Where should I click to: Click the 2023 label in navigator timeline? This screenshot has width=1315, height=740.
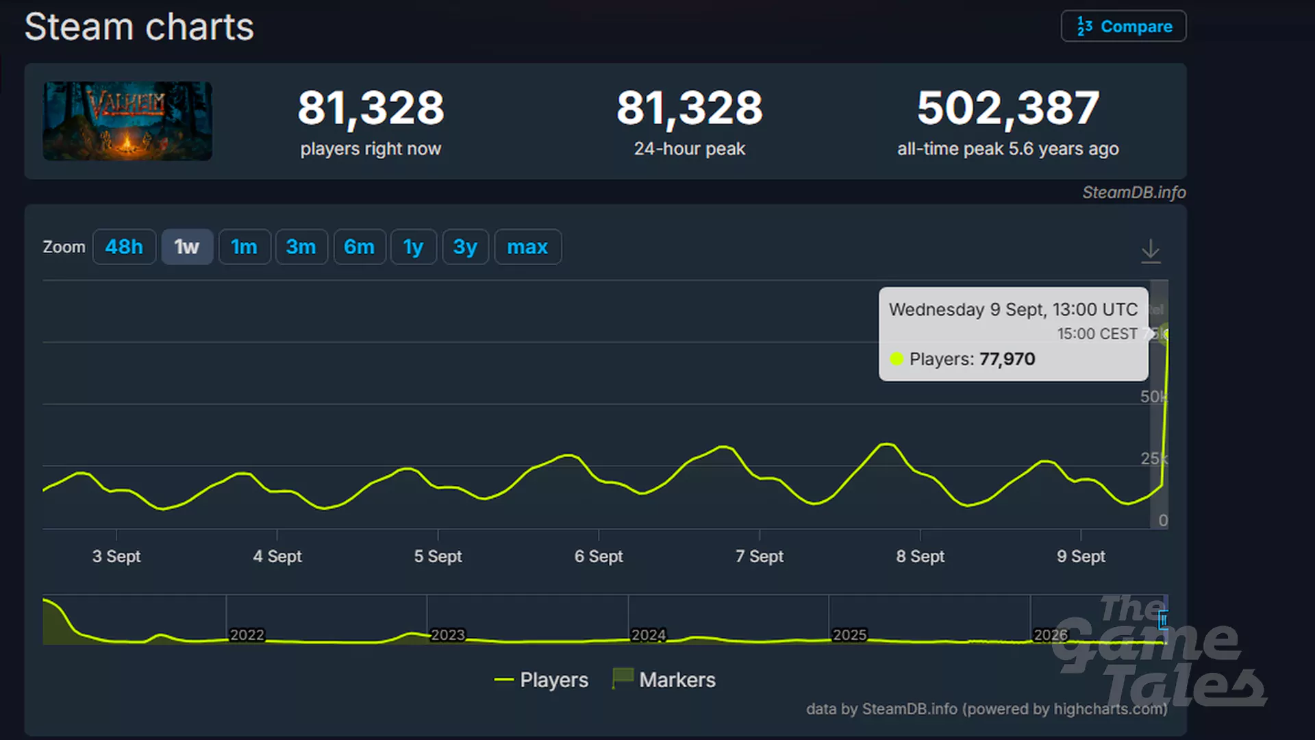[448, 635]
